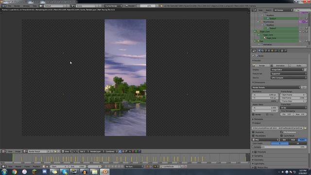Open the timeline Marker menu
Image resolution: width=311 pixels, height=175 pixels.
[18, 166]
